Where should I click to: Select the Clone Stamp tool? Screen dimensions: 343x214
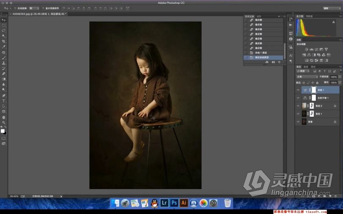point(3,63)
